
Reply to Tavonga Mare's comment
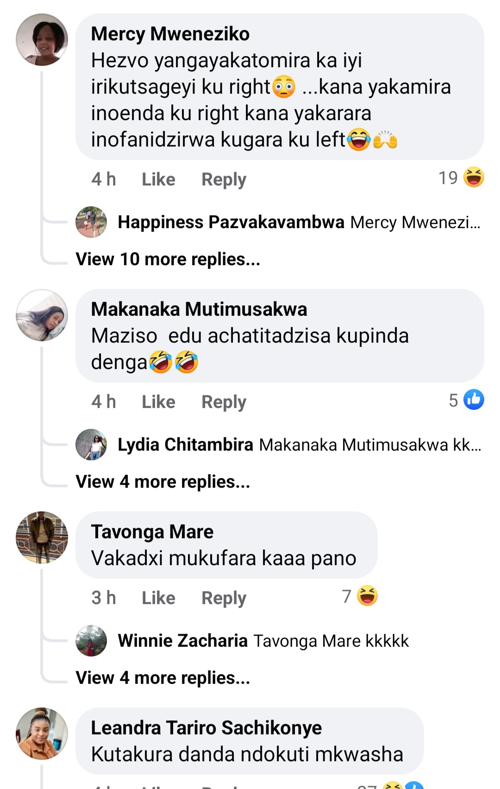pos(224,598)
